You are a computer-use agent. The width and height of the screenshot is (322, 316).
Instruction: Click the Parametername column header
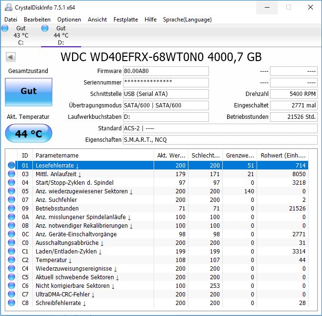(x=93, y=155)
